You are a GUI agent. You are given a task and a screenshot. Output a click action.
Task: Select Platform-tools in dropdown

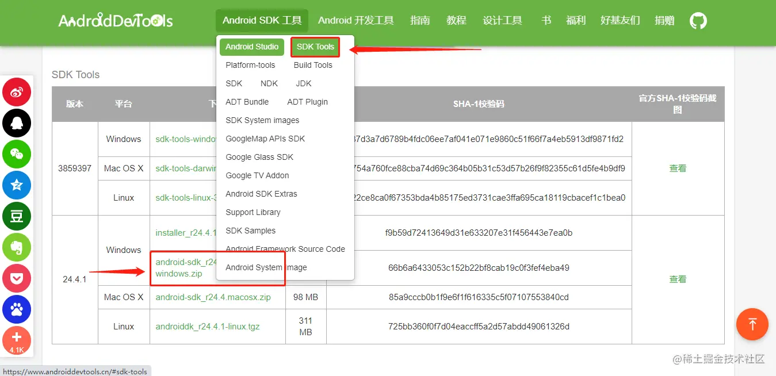(250, 65)
